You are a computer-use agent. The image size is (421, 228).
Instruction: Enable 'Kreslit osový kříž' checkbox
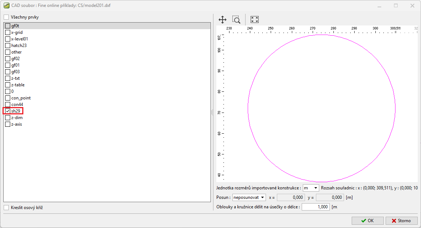[x=6, y=208]
